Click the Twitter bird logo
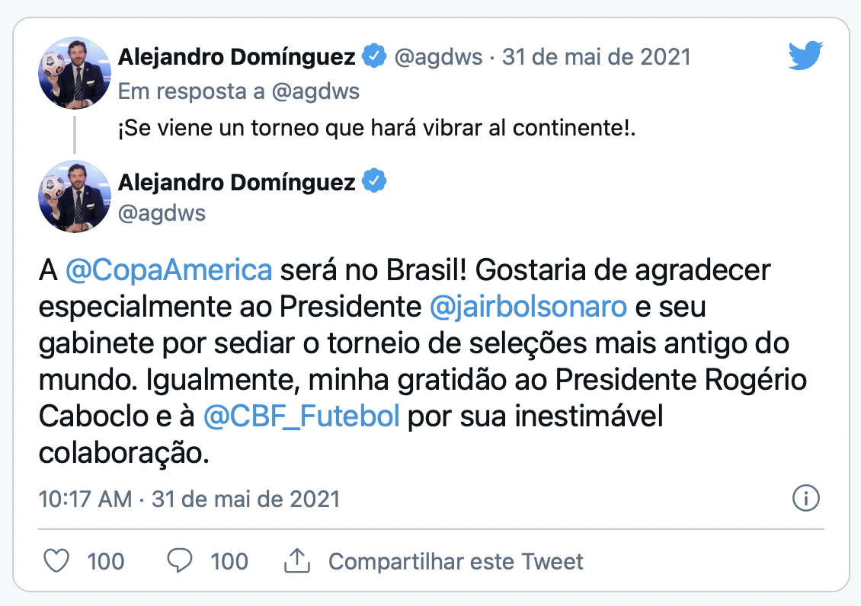The width and height of the screenshot is (861, 606). pyautogui.click(x=806, y=57)
